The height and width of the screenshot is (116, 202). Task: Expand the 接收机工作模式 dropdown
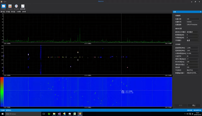coord(193,32)
